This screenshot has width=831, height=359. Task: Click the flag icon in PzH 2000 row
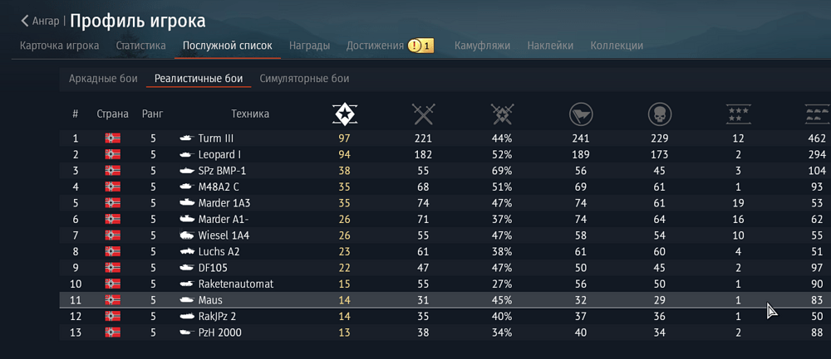click(x=113, y=332)
